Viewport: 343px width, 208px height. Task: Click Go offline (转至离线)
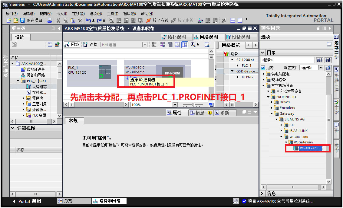pos(183,20)
